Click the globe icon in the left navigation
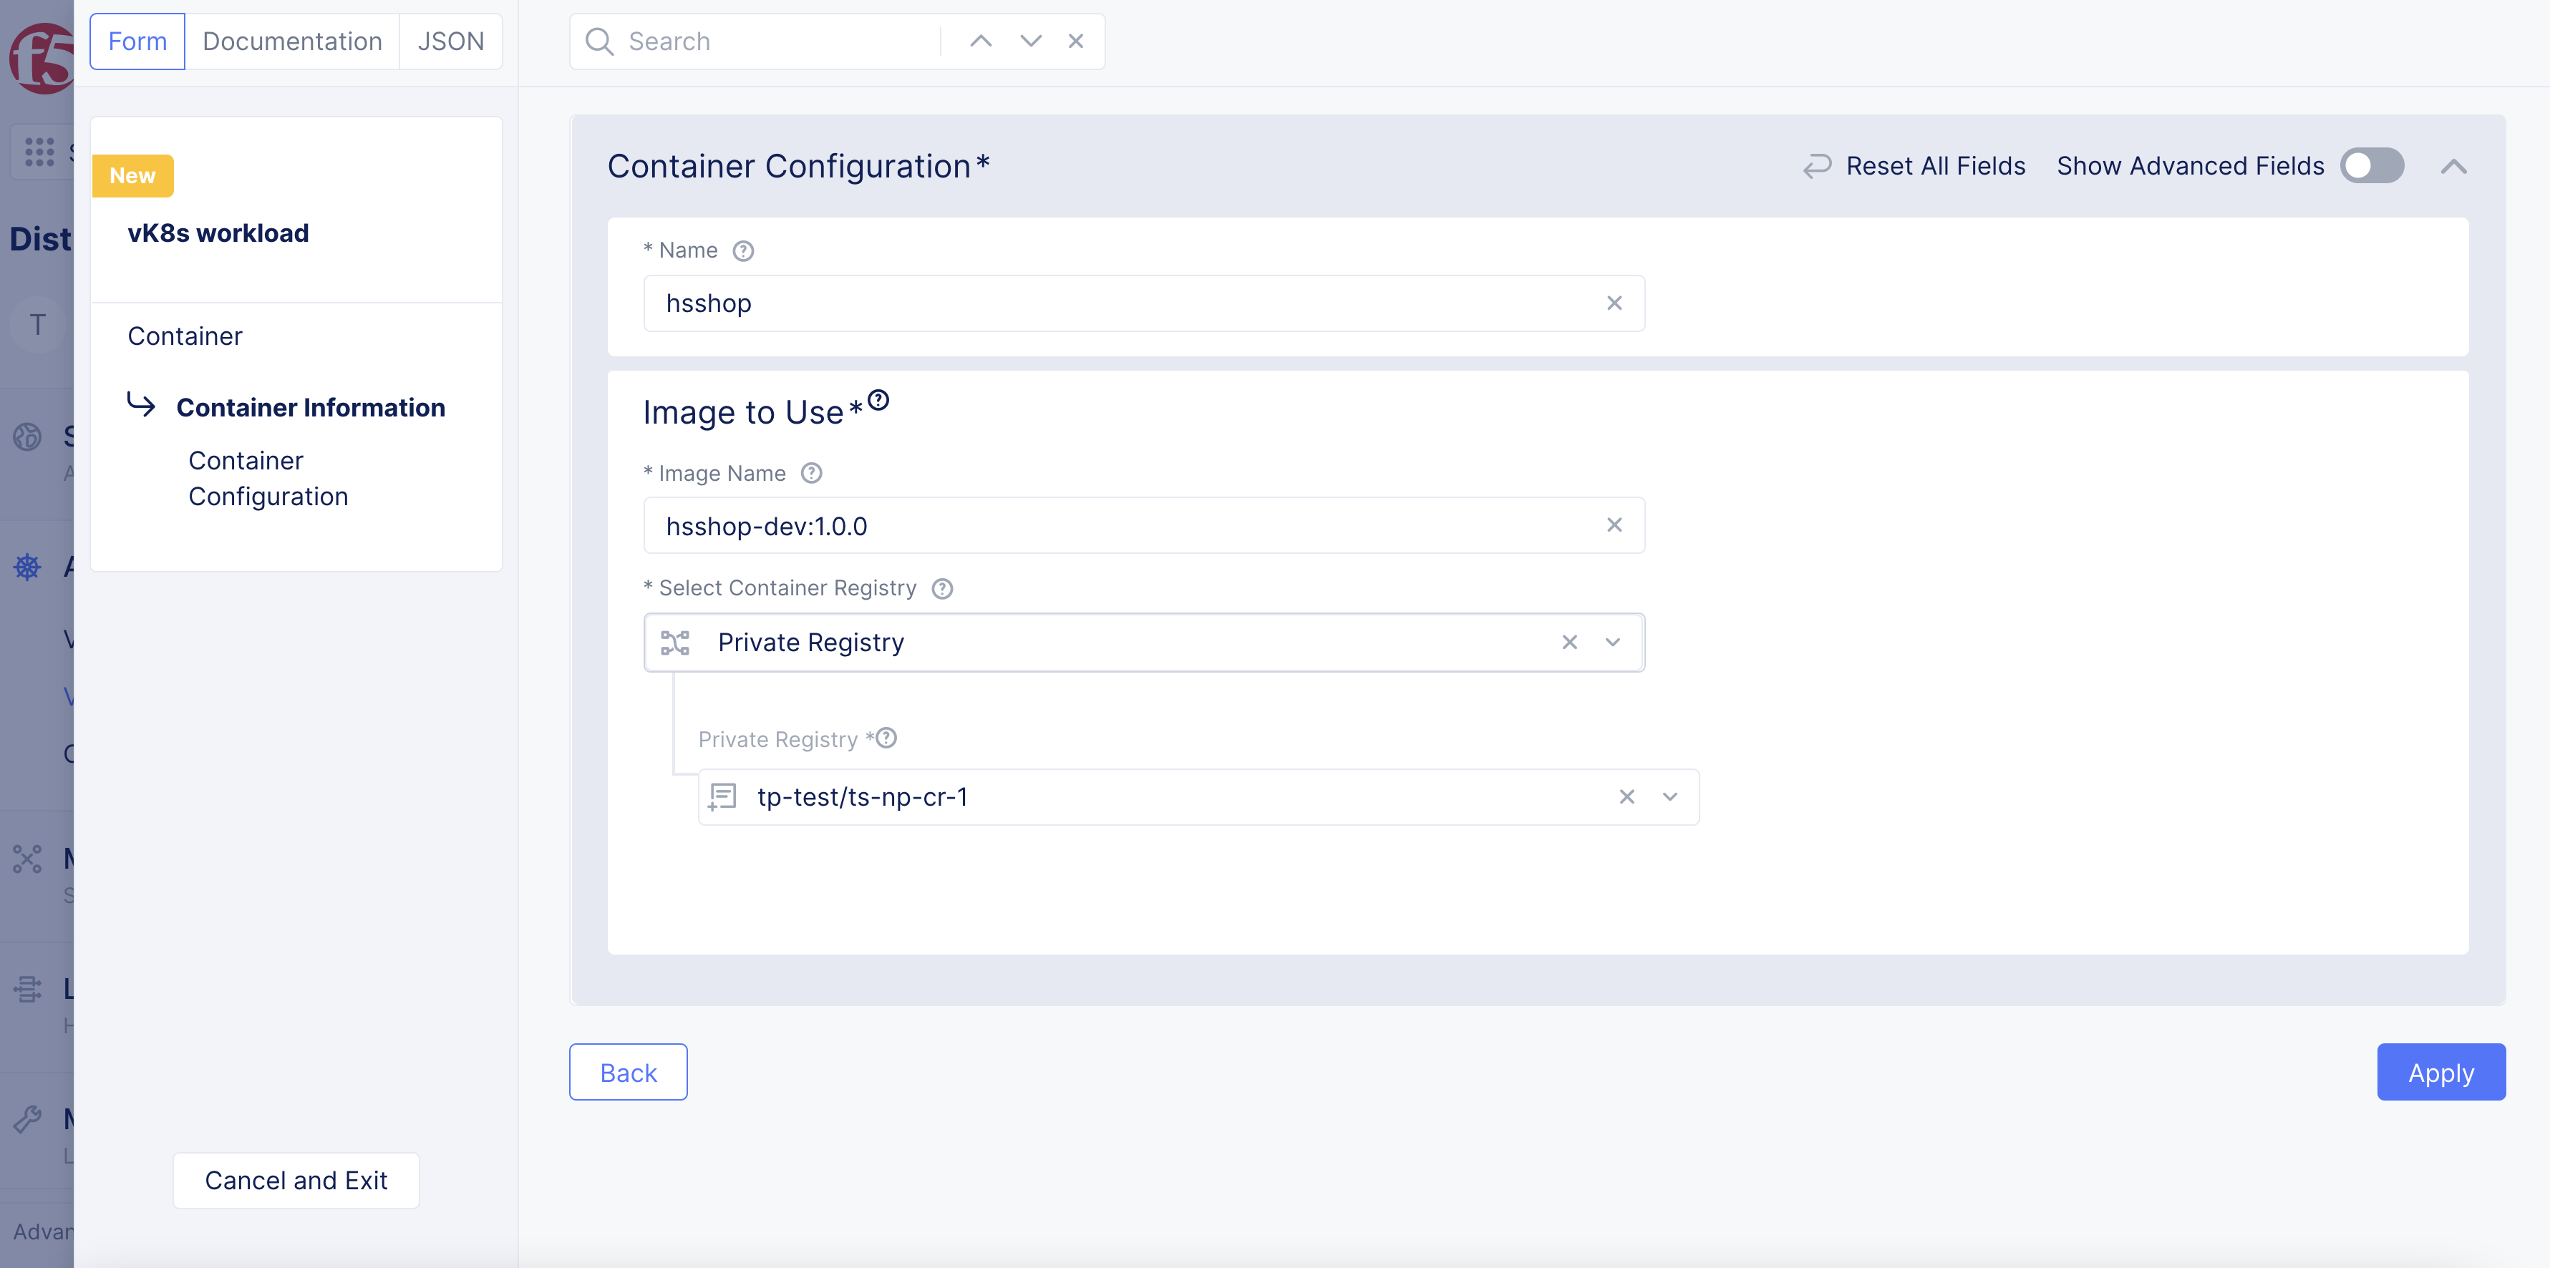The width and height of the screenshot is (2550, 1268). point(26,437)
